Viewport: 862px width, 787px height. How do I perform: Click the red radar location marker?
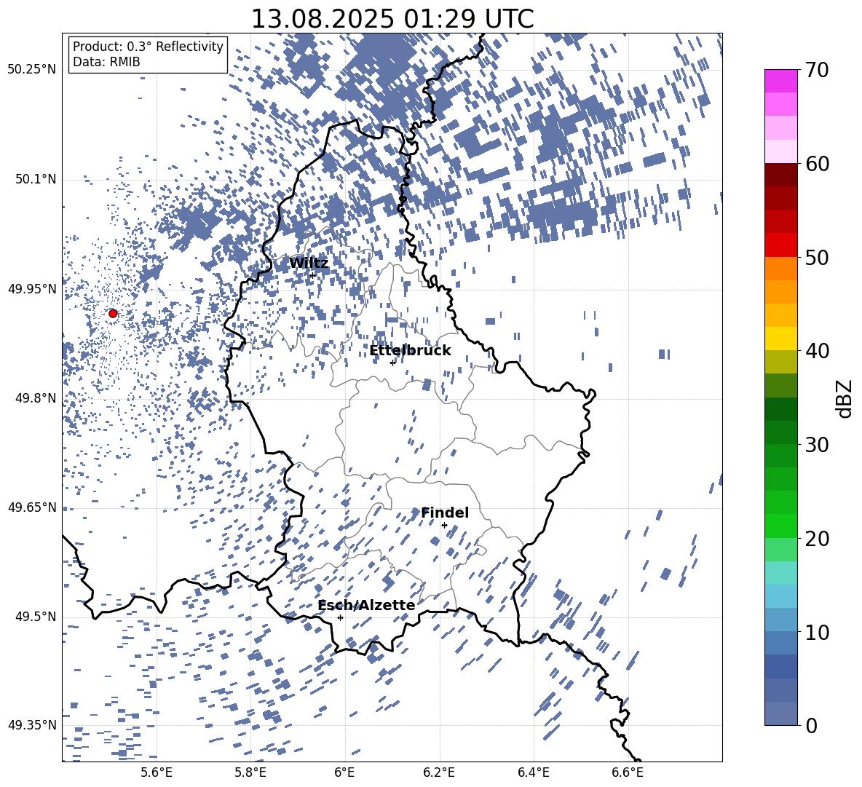tap(113, 313)
